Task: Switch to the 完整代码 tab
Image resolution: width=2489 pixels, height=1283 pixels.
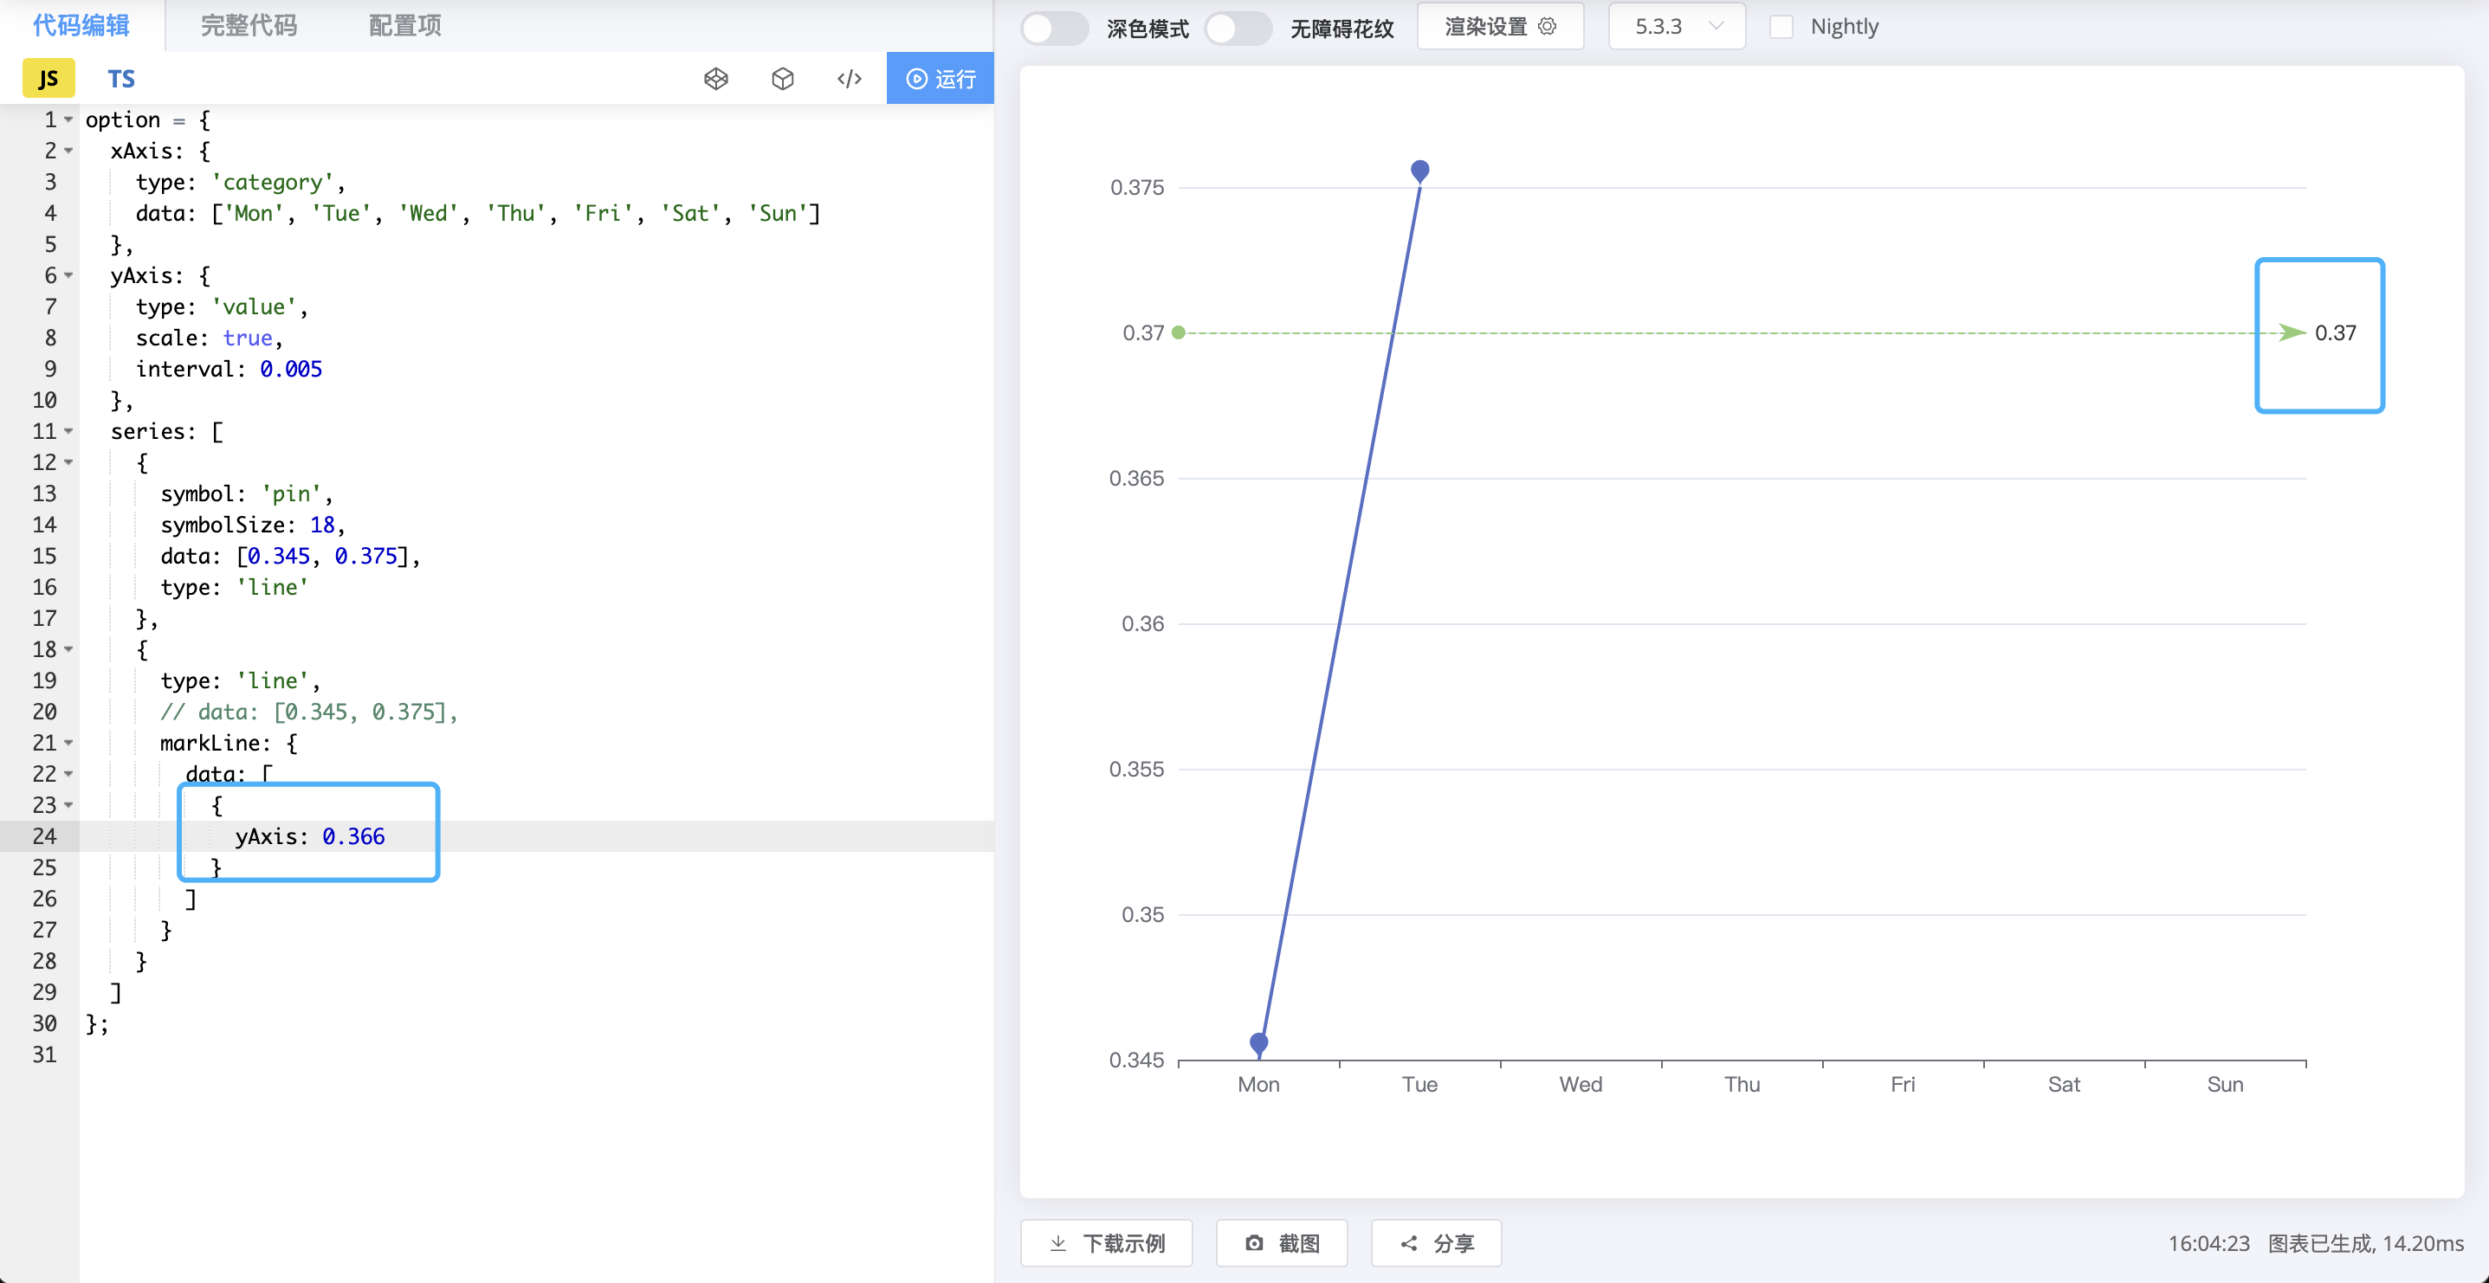Action: [249, 26]
